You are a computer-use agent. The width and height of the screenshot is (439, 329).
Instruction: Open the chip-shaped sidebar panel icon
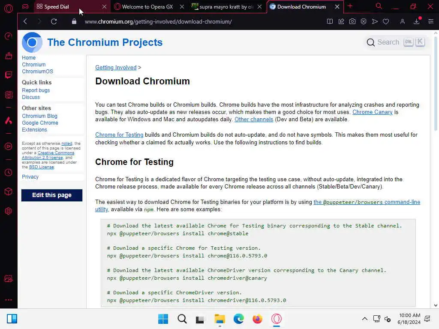click(x=9, y=95)
